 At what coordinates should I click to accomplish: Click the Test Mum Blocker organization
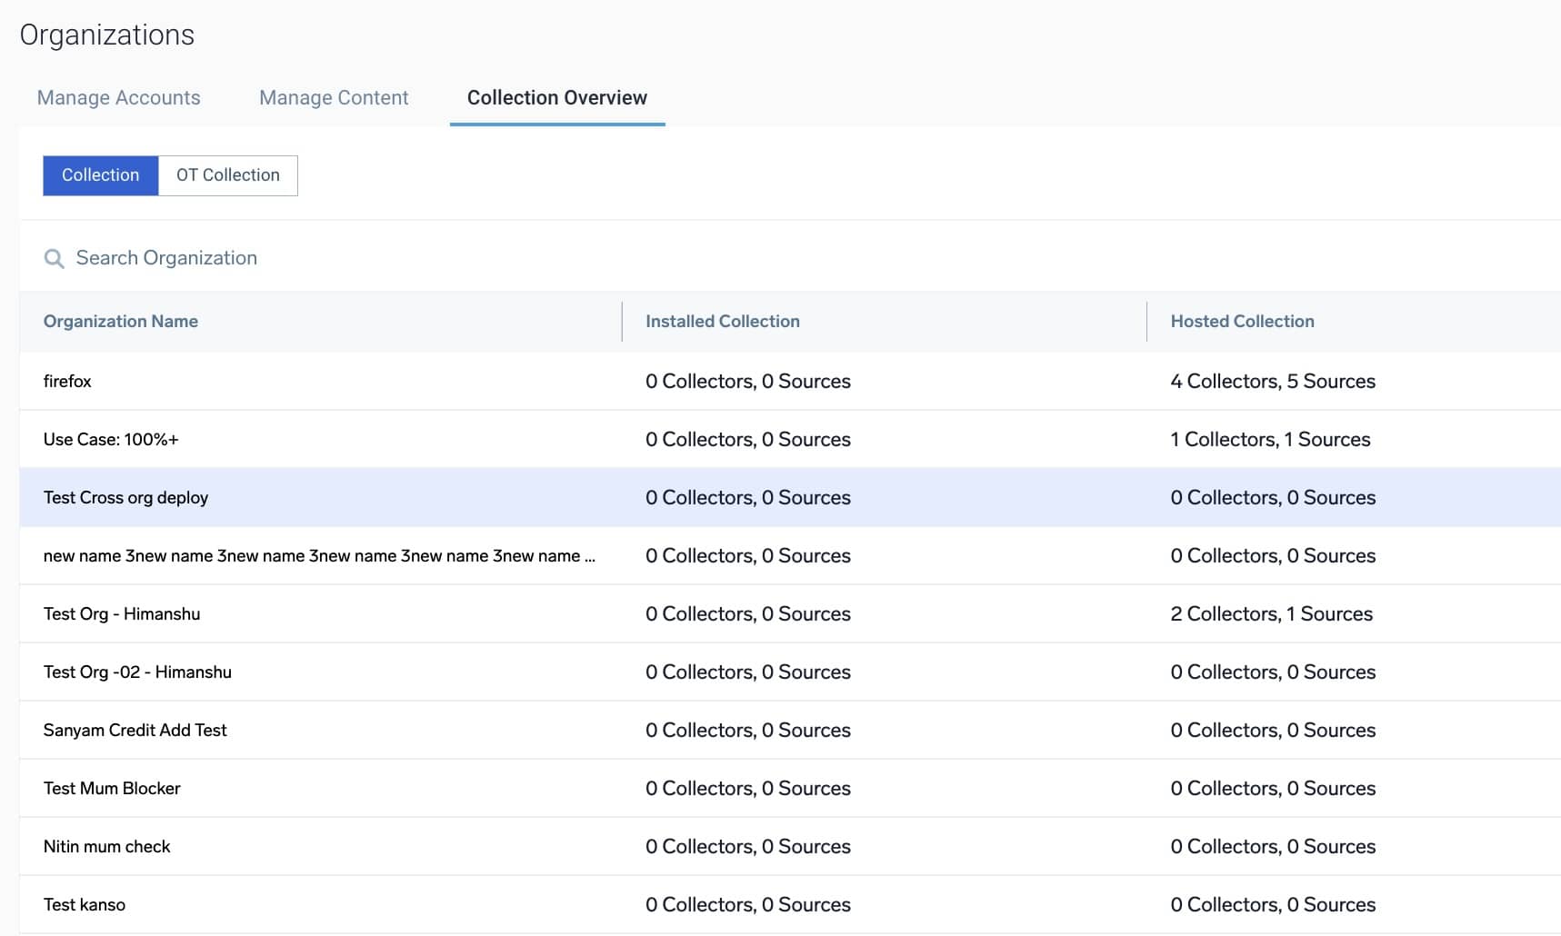[x=112, y=788]
